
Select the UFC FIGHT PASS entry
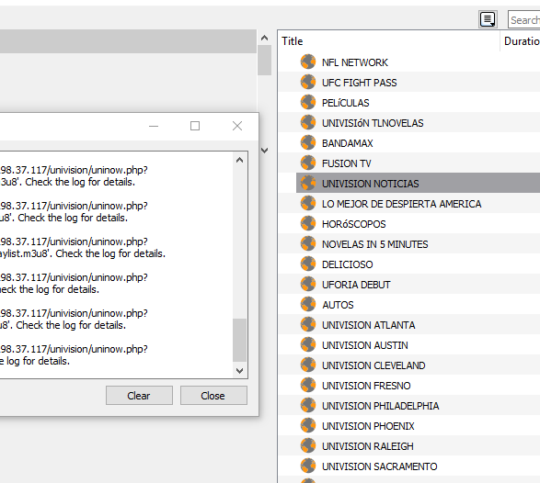coord(359,83)
